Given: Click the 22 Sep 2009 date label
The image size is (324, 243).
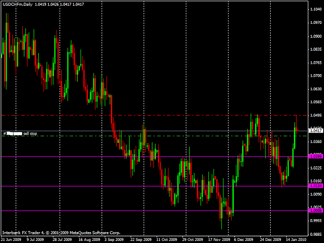Looking at the screenshot, I should [x=141, y=239].
